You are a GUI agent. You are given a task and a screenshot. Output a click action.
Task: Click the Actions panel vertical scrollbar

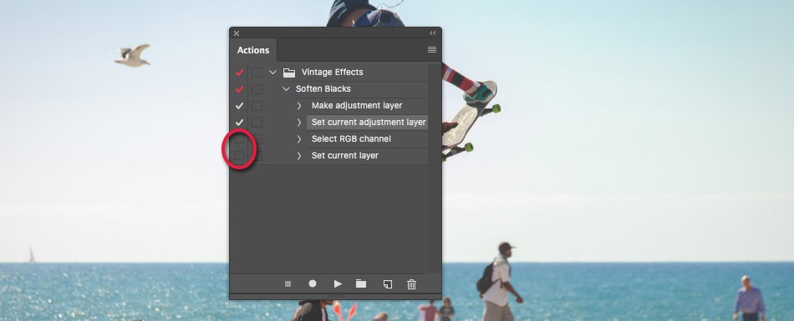pyautogui.click(x=435, y=168)
